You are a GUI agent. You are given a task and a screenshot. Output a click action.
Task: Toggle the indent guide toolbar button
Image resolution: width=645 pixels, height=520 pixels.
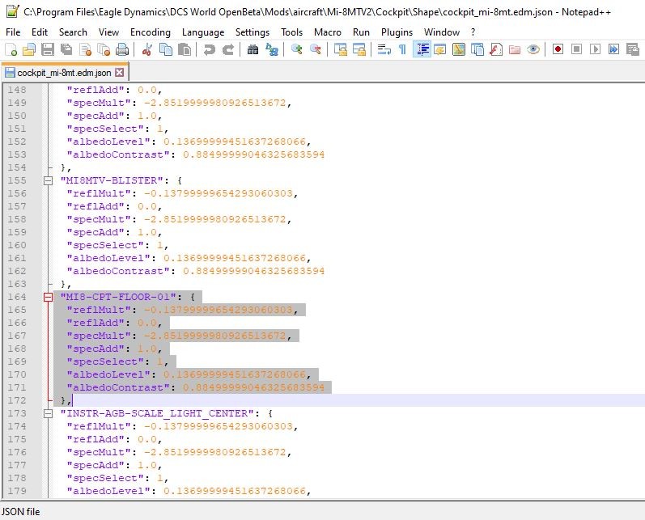coord(422,50)
